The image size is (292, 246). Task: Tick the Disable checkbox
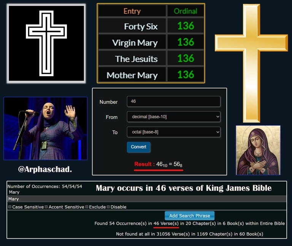click(x=108, y=207)
